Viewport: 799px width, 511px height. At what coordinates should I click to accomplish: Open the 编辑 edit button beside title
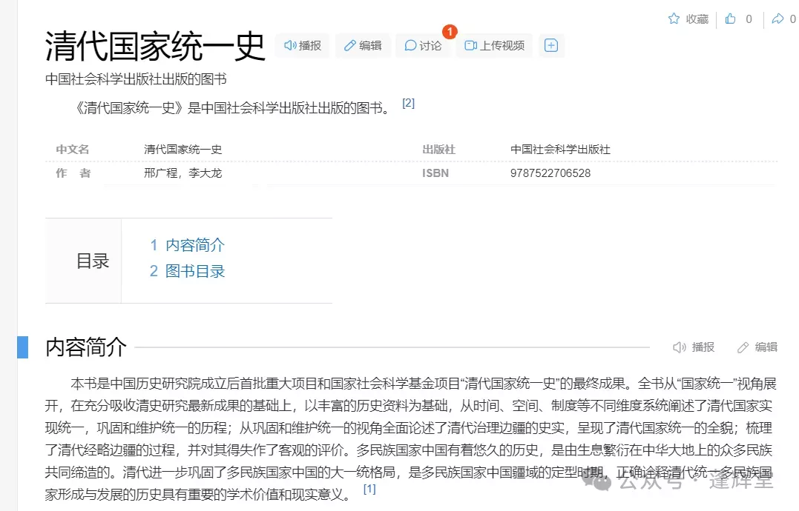click(x=363, y=46)
